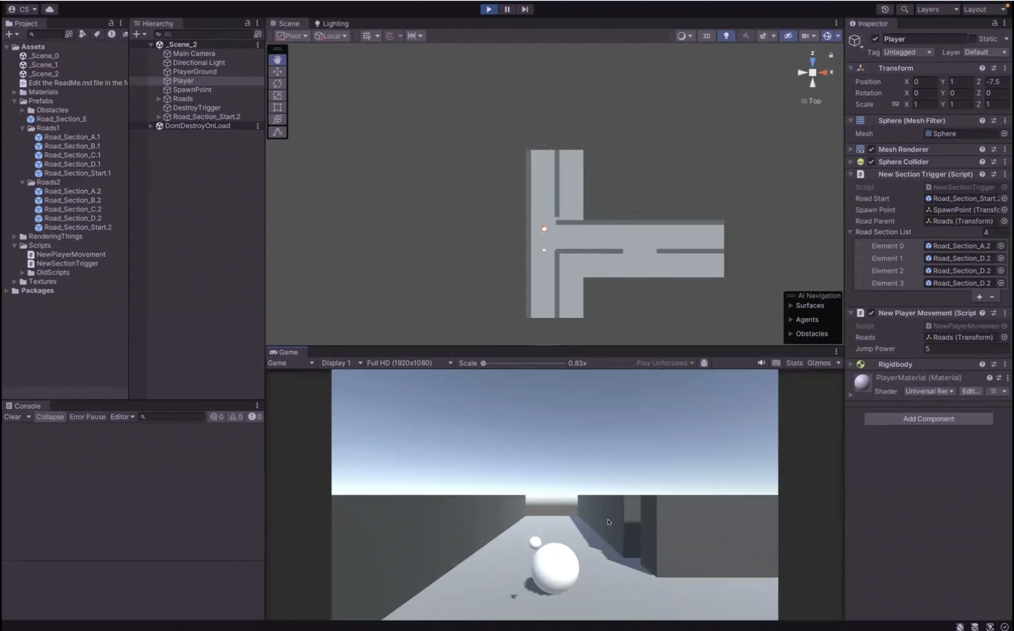Select the Move tool in Scene toolbar
The width and height of the screenshot is (1014, 631).
(x=277, y=71)
